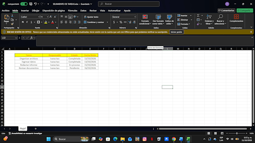This screenshot has width=255, height=143.
Task: Open the font size dropdown
Action: [48, 17]
